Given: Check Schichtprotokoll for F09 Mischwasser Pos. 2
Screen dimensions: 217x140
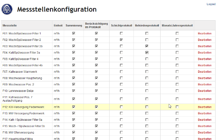Looking at the screenshot, I should pyautogui.click(x=121, y=84).
